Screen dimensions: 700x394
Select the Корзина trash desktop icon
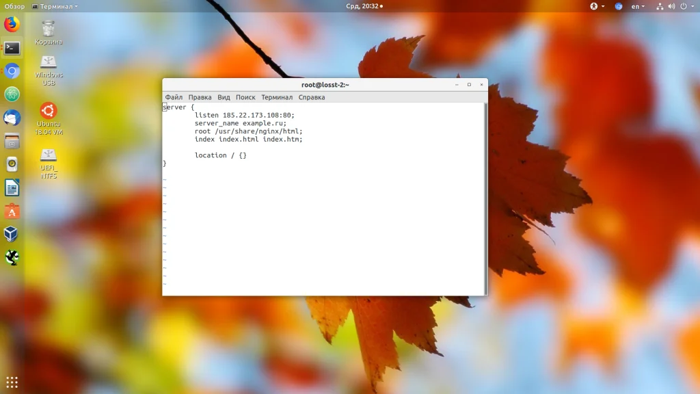pyautogui.click(x=49, y=33)
